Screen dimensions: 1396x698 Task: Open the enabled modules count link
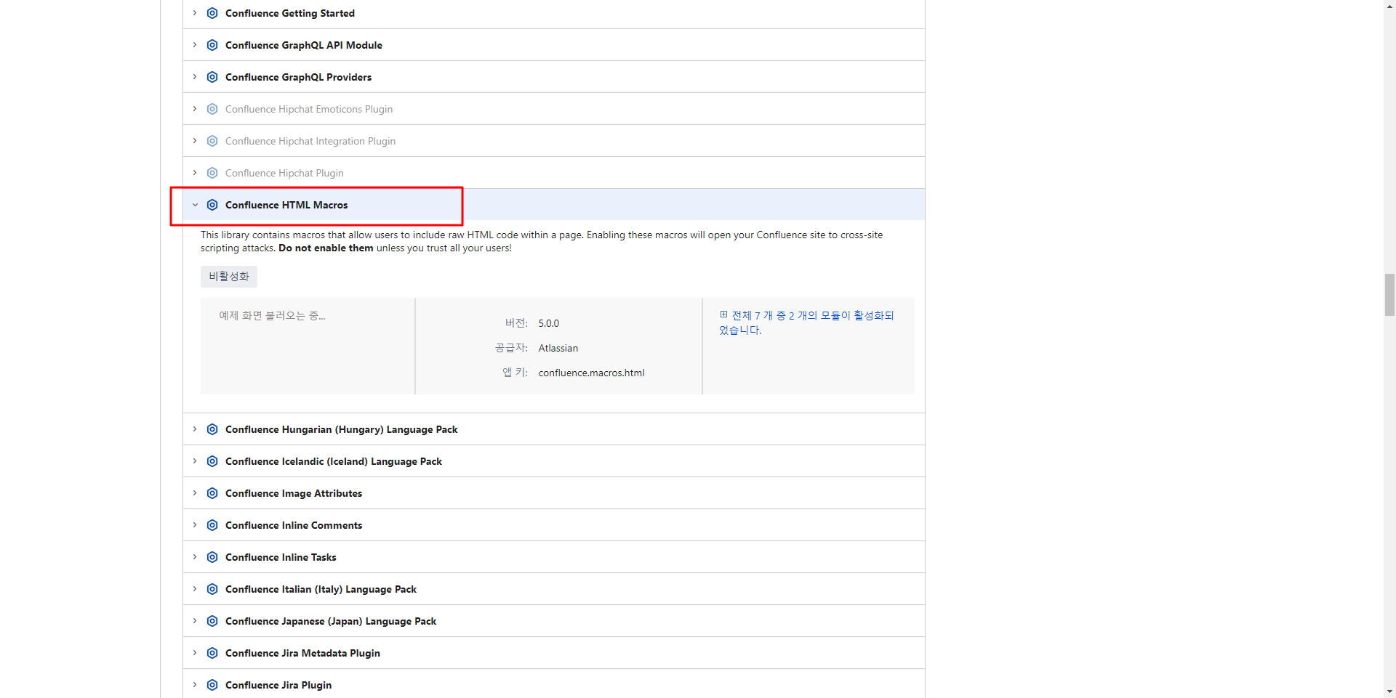tap(807, 322)
